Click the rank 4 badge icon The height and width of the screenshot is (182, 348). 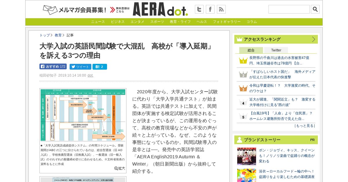243,103
